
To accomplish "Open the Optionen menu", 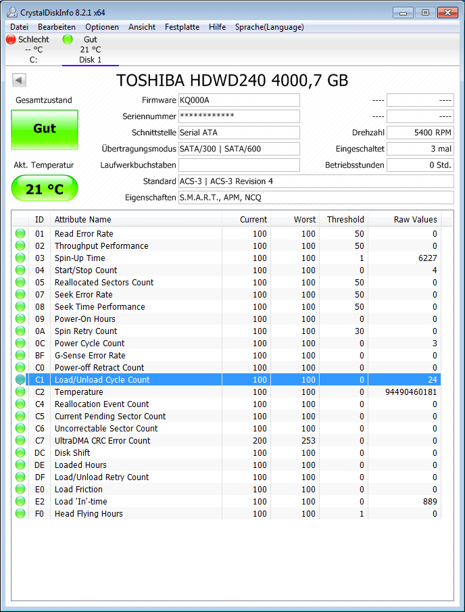I will (102, 27).
